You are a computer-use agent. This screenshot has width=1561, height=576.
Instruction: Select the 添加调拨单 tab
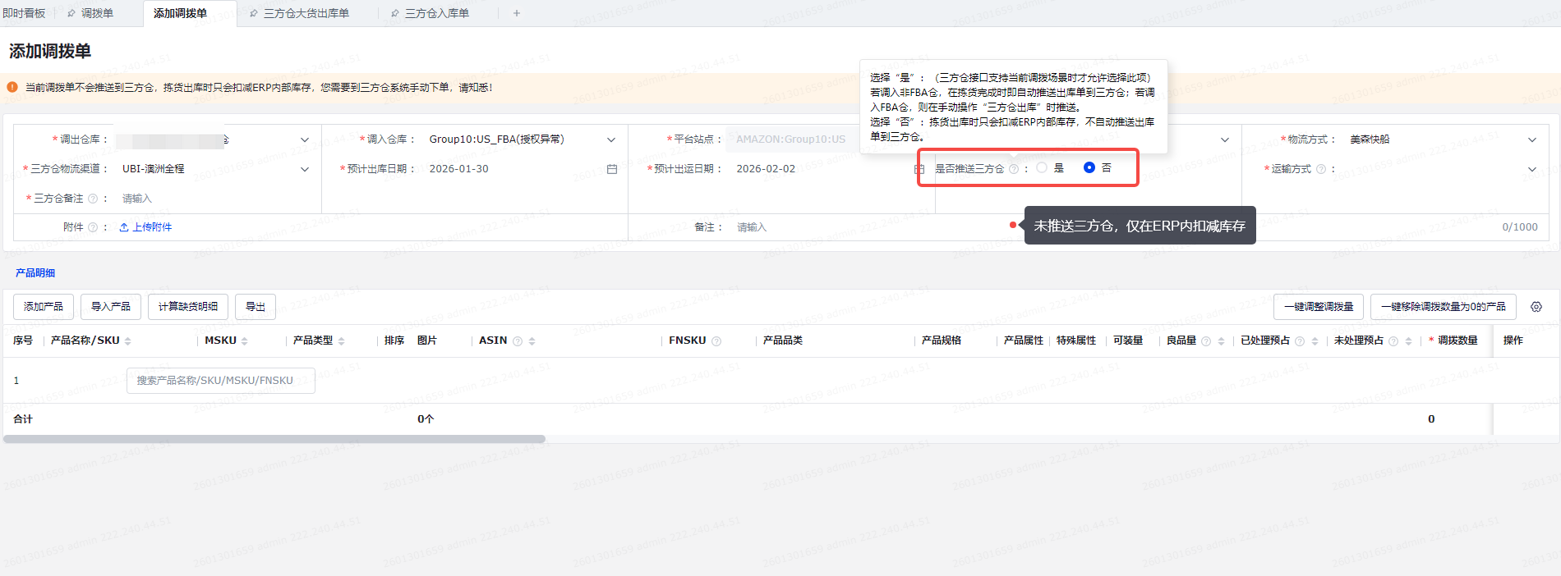(x=180, y=13)
